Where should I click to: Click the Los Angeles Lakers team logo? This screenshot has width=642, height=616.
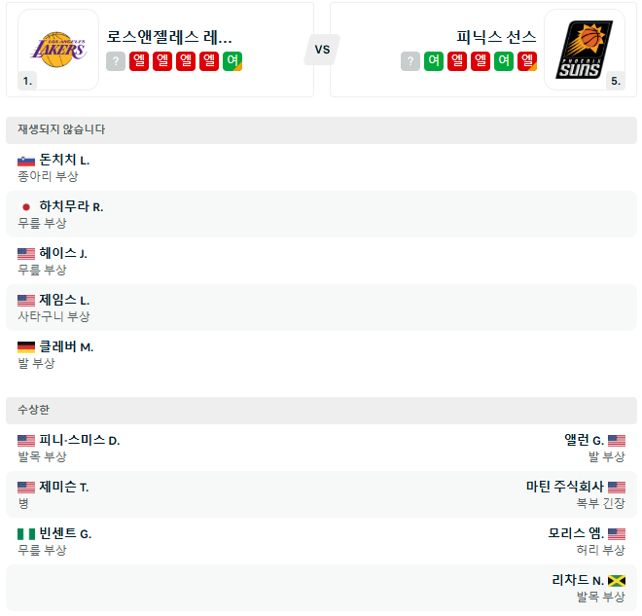point(58,49)
